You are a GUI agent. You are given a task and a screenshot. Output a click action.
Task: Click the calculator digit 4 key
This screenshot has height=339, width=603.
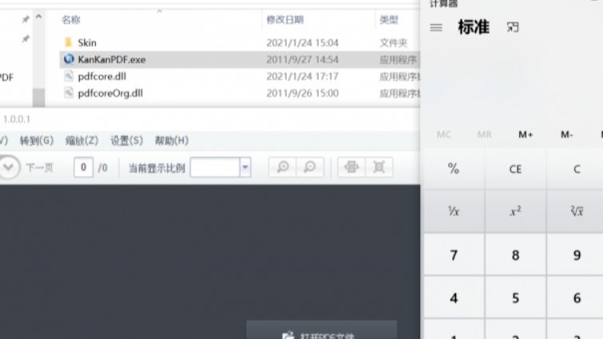[454, 298]
